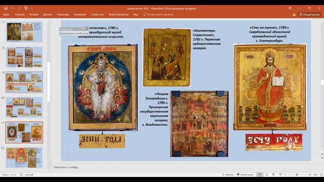This screenshot has width=324, height=182.
Task: Open the Вид tab
Action: click(136, 15)
